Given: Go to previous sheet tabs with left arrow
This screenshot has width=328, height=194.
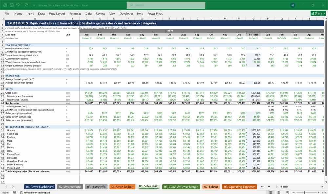Looking at the screenshot, I should coord(6,187).
